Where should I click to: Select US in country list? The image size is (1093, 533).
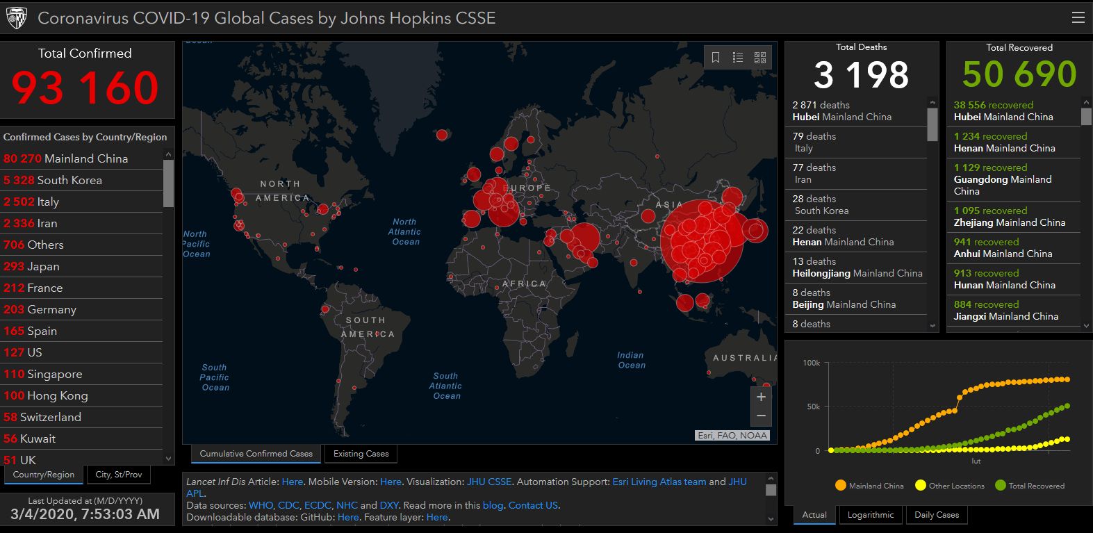(82, 352)
